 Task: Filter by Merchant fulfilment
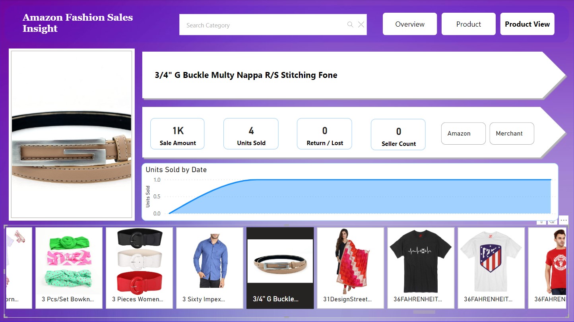pyautogui.click(x=512, y=134)
